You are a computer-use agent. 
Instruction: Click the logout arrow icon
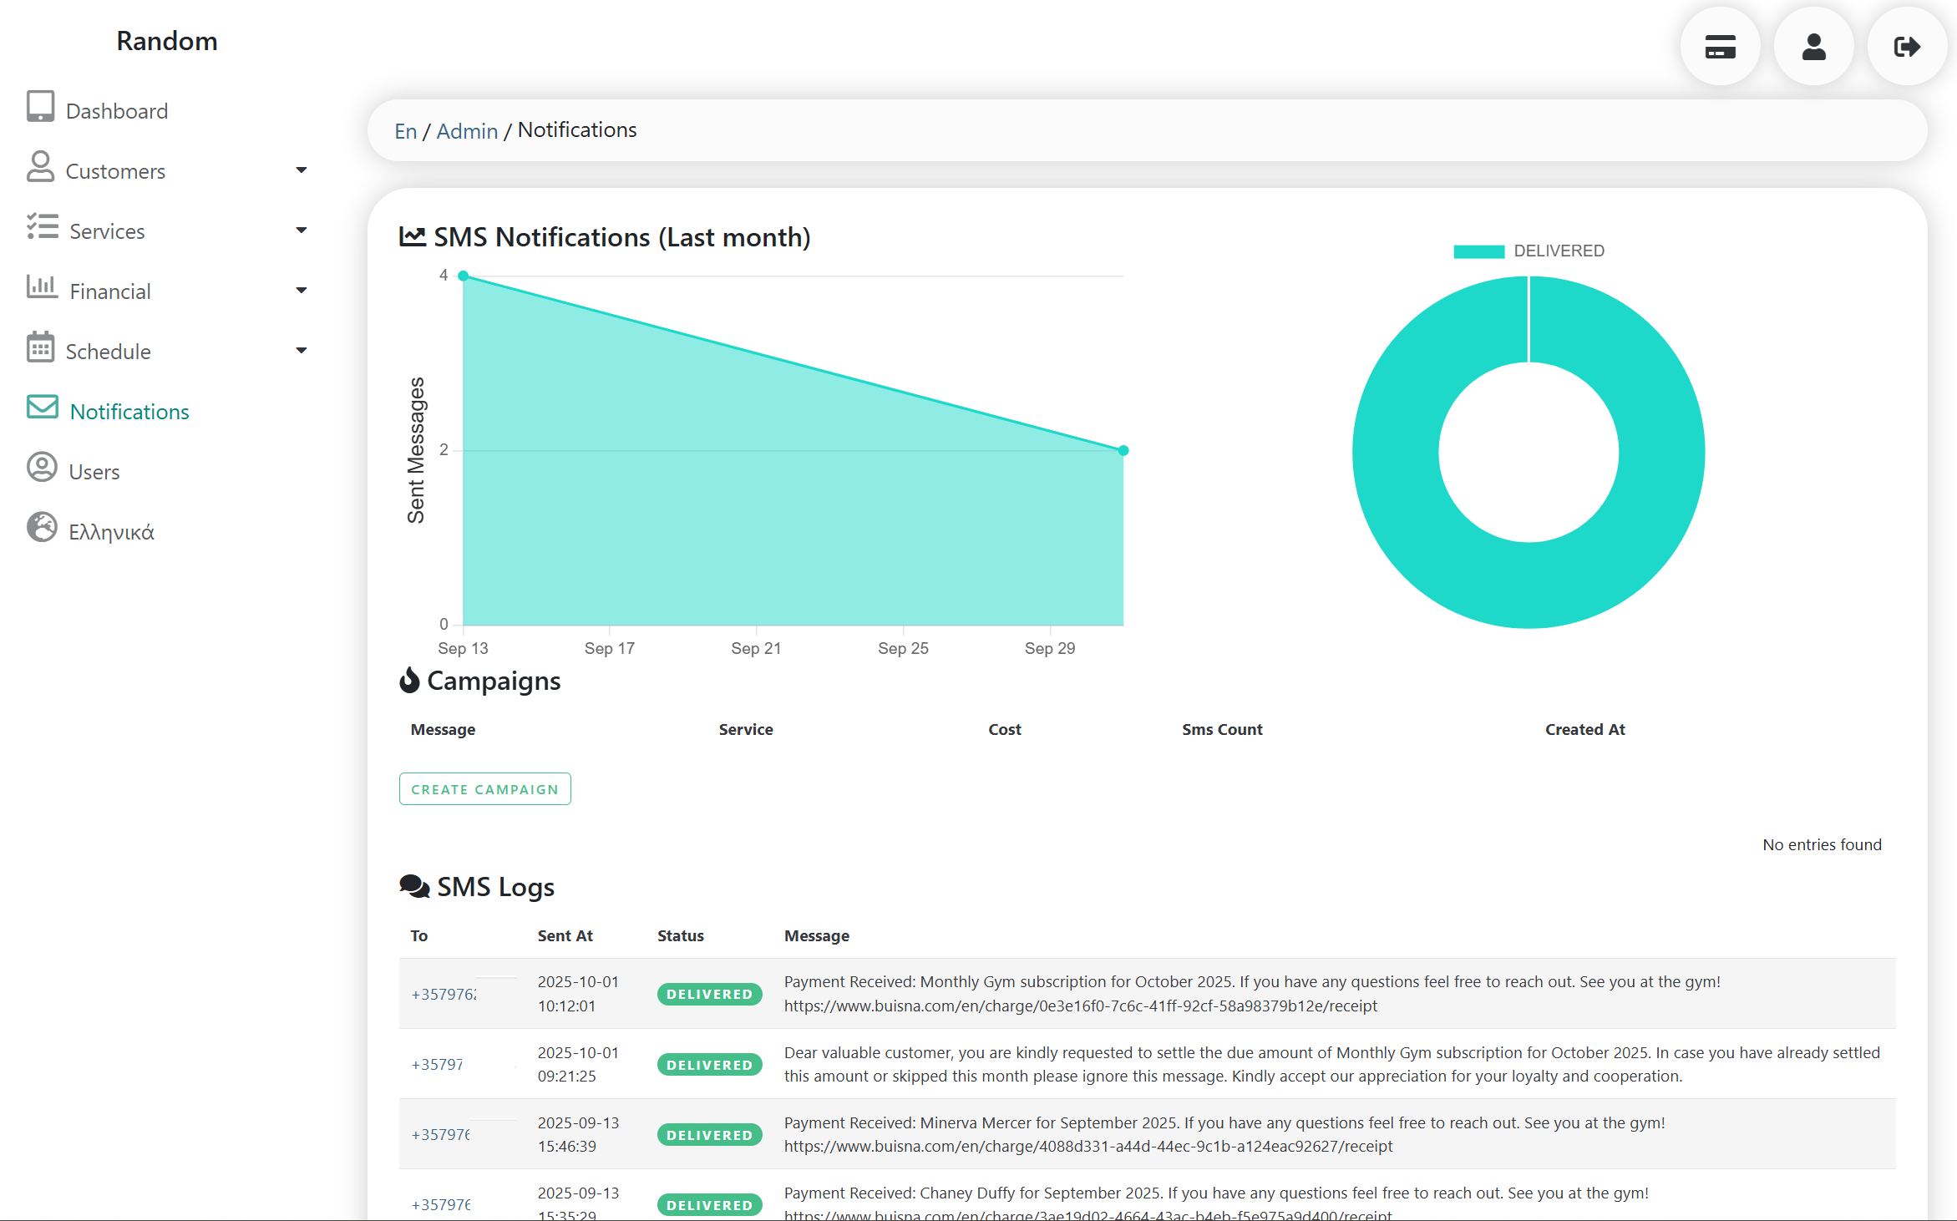coord(1907,47)
